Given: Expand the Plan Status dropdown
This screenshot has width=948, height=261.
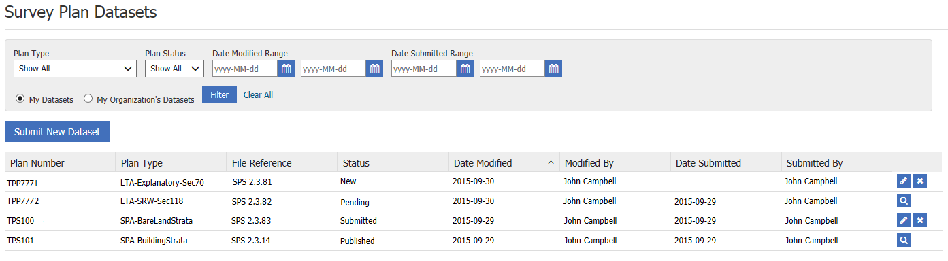Looking at the screenshot, I should pyautogui.click(x=174, y=69).
